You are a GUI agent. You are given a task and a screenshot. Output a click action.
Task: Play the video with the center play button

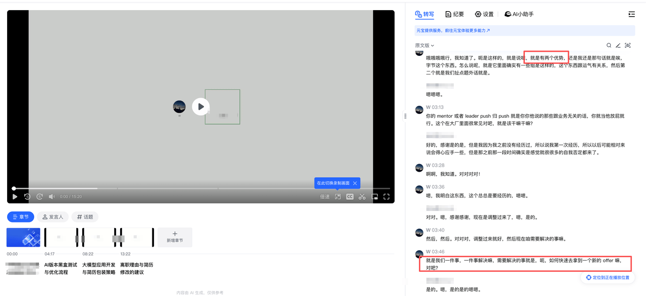[x=201, y=107]
